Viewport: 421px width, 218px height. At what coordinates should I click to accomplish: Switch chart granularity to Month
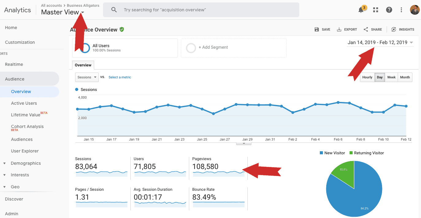point(405,77)
